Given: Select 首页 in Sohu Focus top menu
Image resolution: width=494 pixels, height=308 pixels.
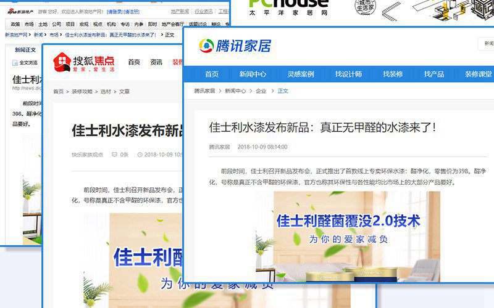Looking at the screenshot, I should click(x=134, y=62).
